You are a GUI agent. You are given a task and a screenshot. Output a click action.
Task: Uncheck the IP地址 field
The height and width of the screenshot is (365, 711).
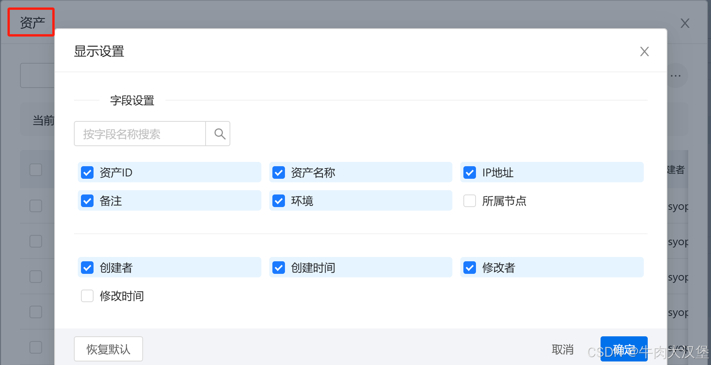coord(470,172)
